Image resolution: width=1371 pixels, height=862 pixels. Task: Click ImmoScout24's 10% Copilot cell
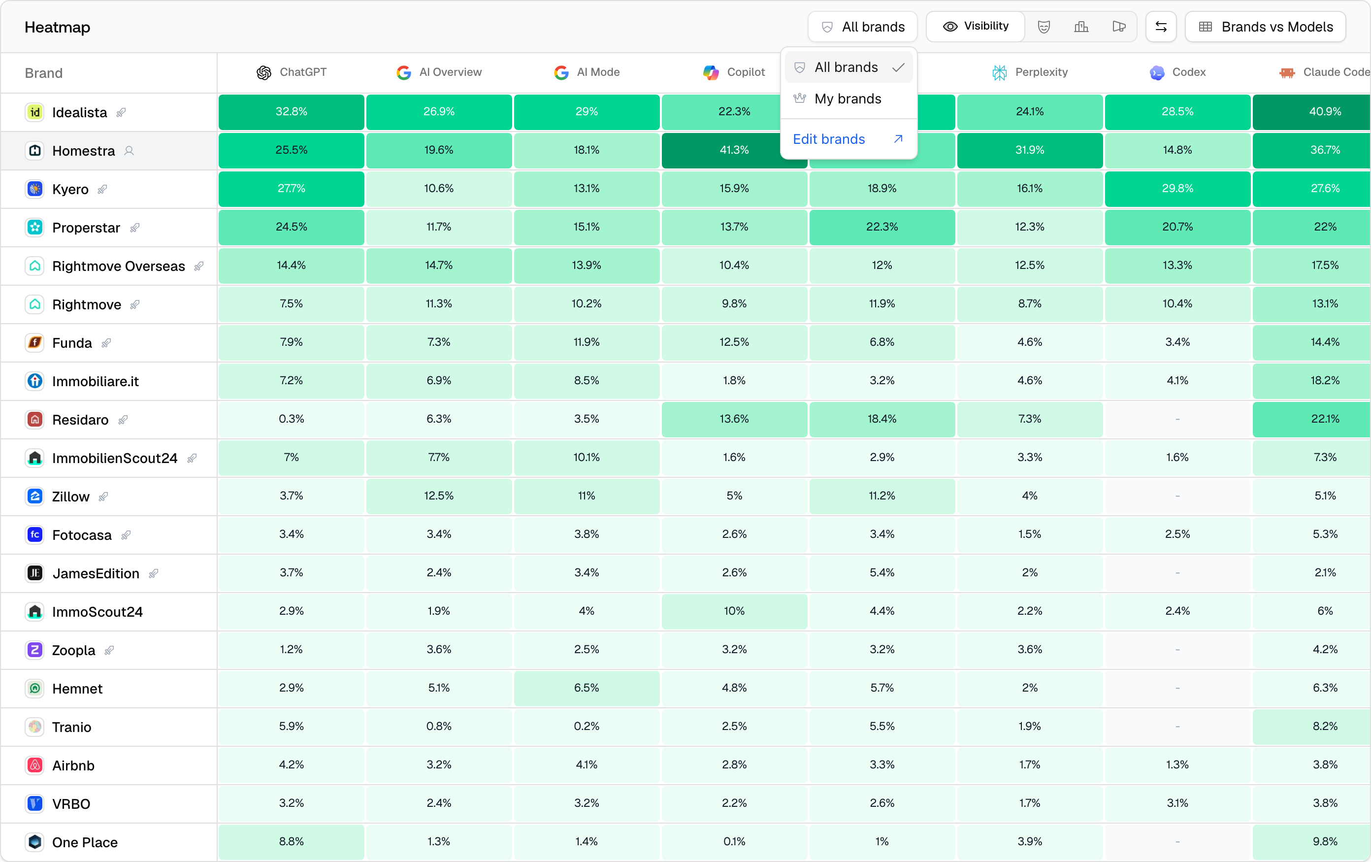coord(734,611)
